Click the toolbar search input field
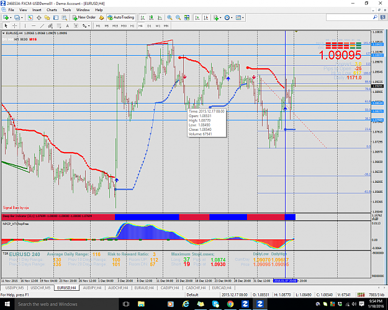 click(349, 17)
